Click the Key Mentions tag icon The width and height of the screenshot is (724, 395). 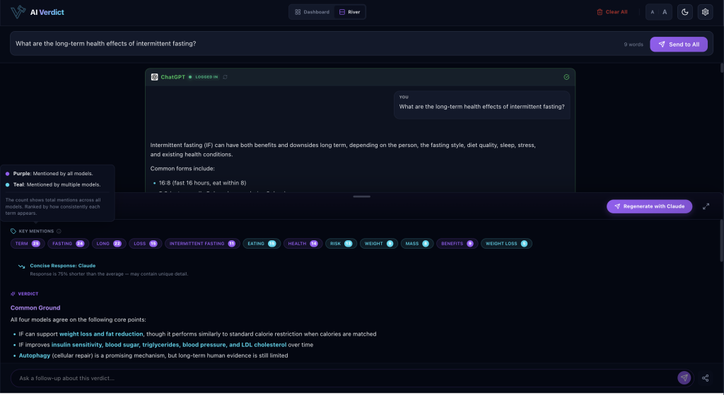(x=13, y=231)
